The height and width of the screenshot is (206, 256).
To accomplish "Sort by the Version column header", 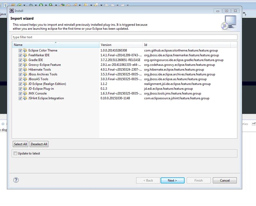I will click(121, 45).
